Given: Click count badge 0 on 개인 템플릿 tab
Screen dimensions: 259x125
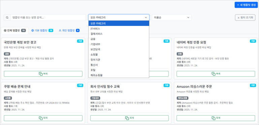Looking at the screenshot, I should tap(78, 31).
